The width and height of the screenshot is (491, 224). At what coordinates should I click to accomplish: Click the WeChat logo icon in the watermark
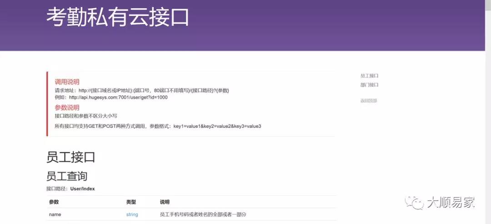click(415, 202)
